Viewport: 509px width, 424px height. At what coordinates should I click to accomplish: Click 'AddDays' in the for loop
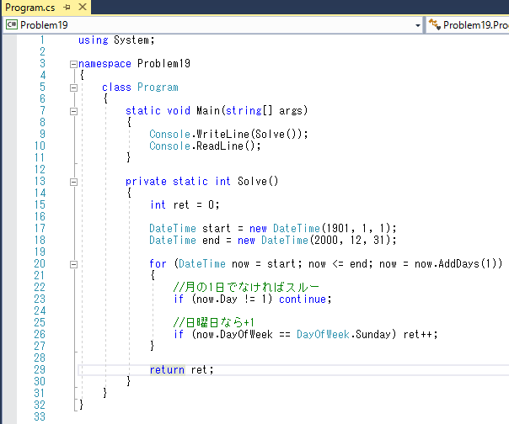[458, 263]
